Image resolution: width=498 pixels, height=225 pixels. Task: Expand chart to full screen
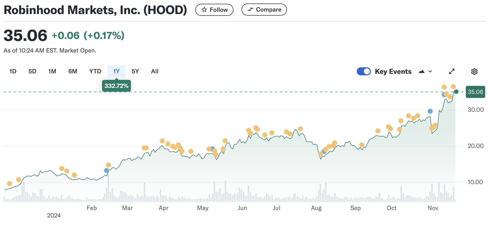coord(452,72)
